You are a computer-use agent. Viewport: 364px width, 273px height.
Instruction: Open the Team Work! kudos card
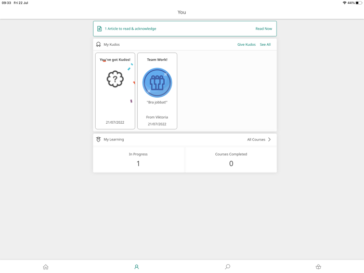click(157, 91)
